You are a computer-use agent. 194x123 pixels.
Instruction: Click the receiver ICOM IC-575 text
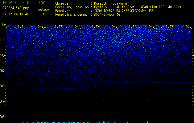pos(124,11)
